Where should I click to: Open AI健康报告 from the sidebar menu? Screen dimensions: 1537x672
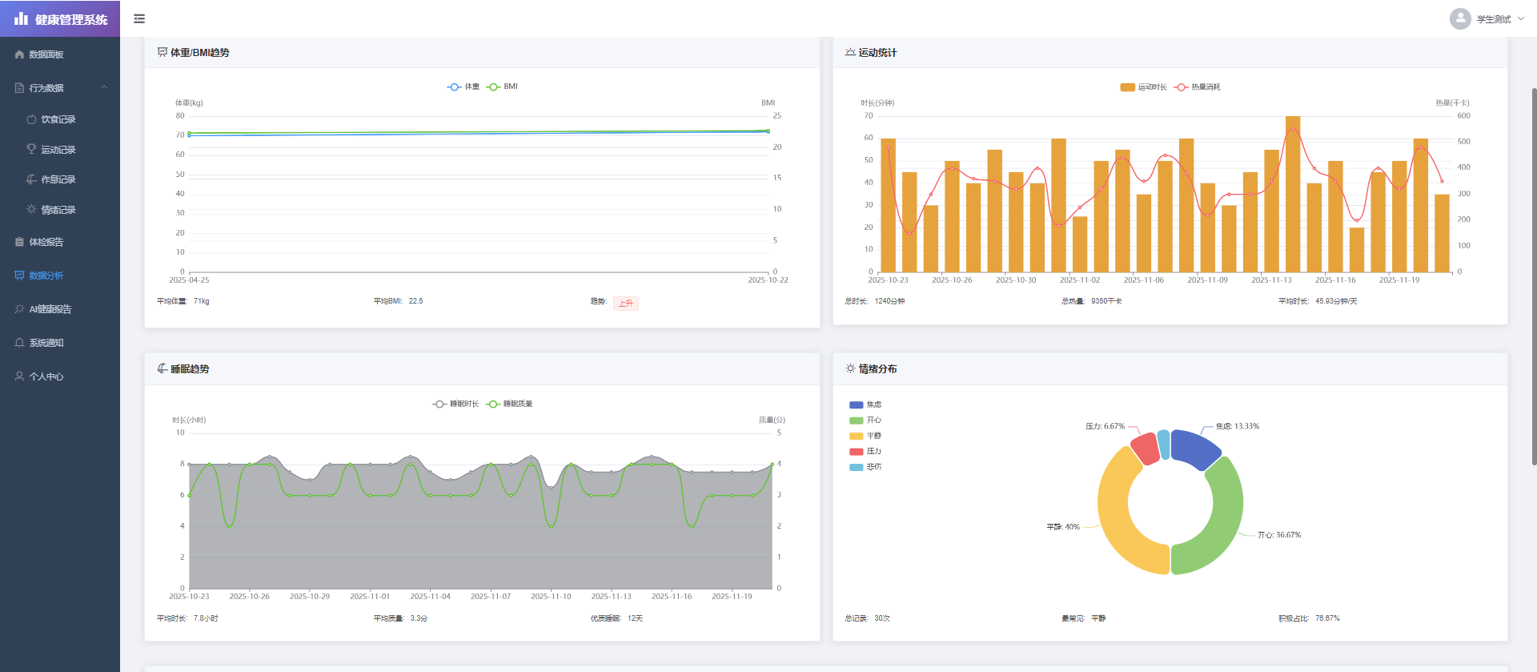click(60, 309)
